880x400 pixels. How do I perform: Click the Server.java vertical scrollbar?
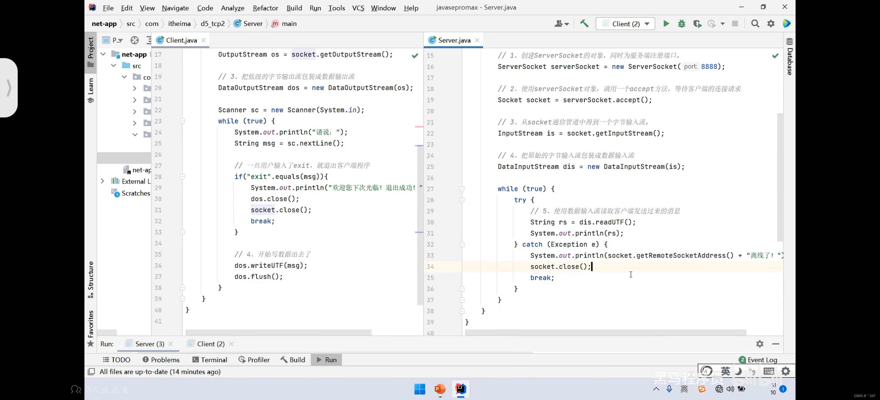coord(780,177)
